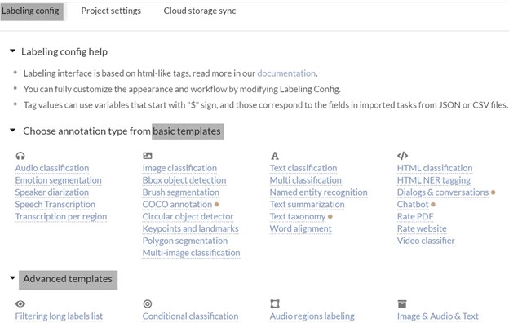This screenshot has height=323, width=509.
Task: Choose the Polygon segmentation template
Action: 185,241
